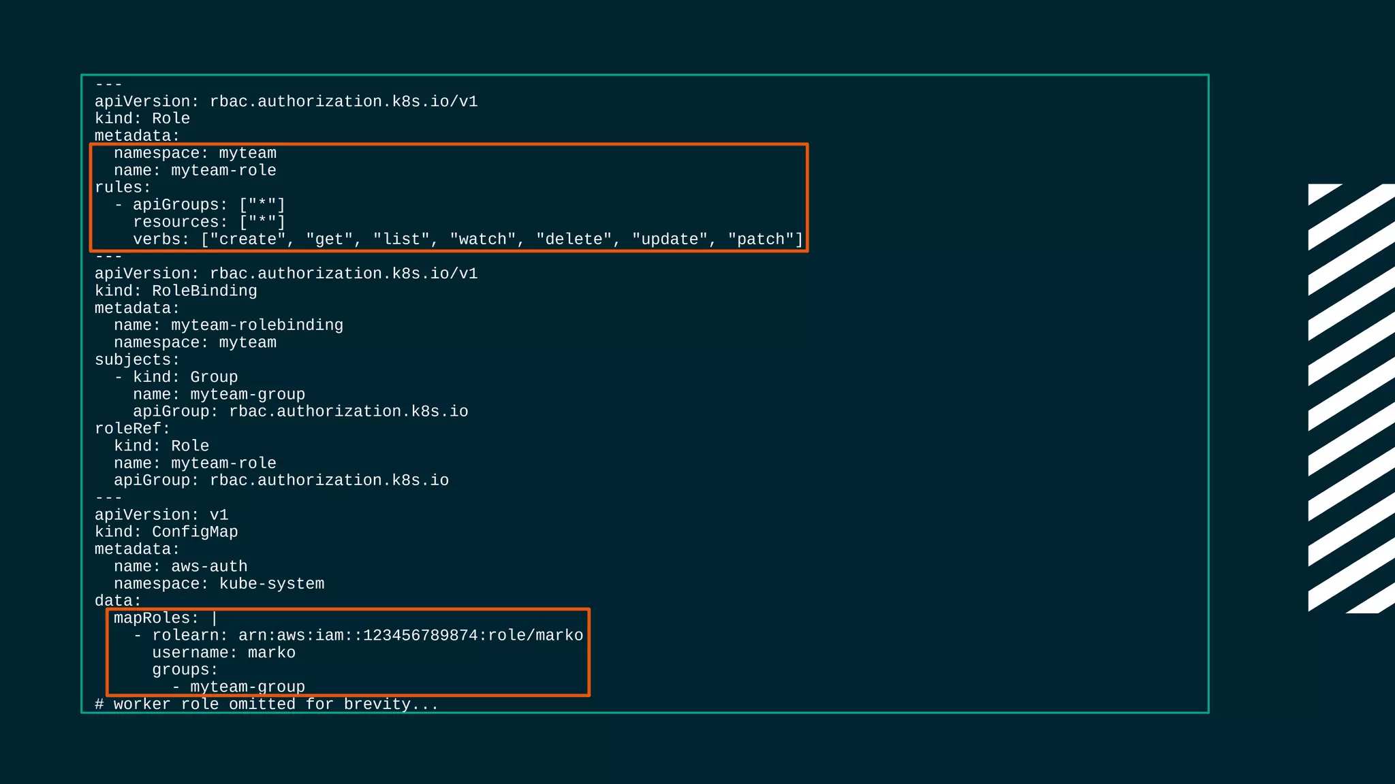Image resolution: width=1395 pixels, height=784 pixels.
Task: Click the 'namespace: myteam' line under RoleBinding metadata
Action: click(x=195, y=343)
